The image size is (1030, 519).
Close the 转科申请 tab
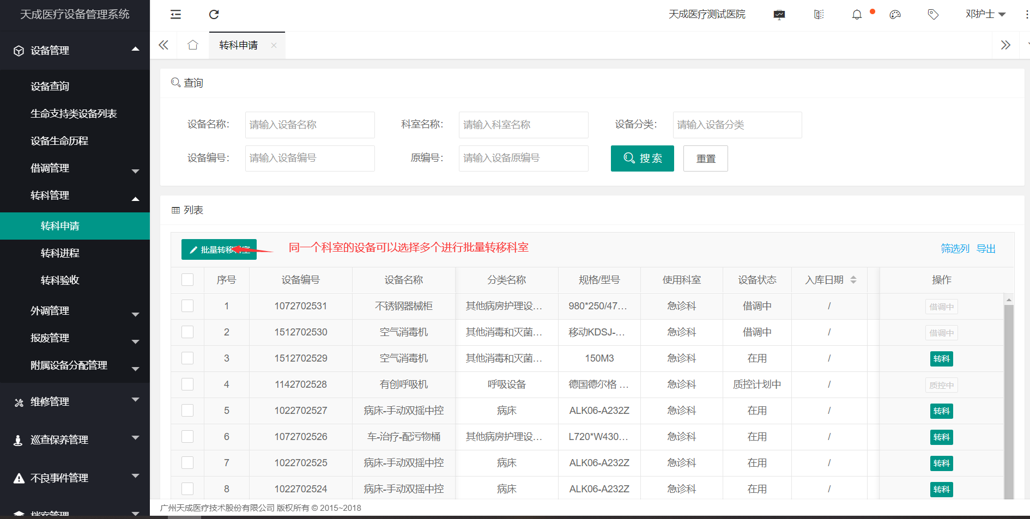pyautogui.click(x=274, y=46)
